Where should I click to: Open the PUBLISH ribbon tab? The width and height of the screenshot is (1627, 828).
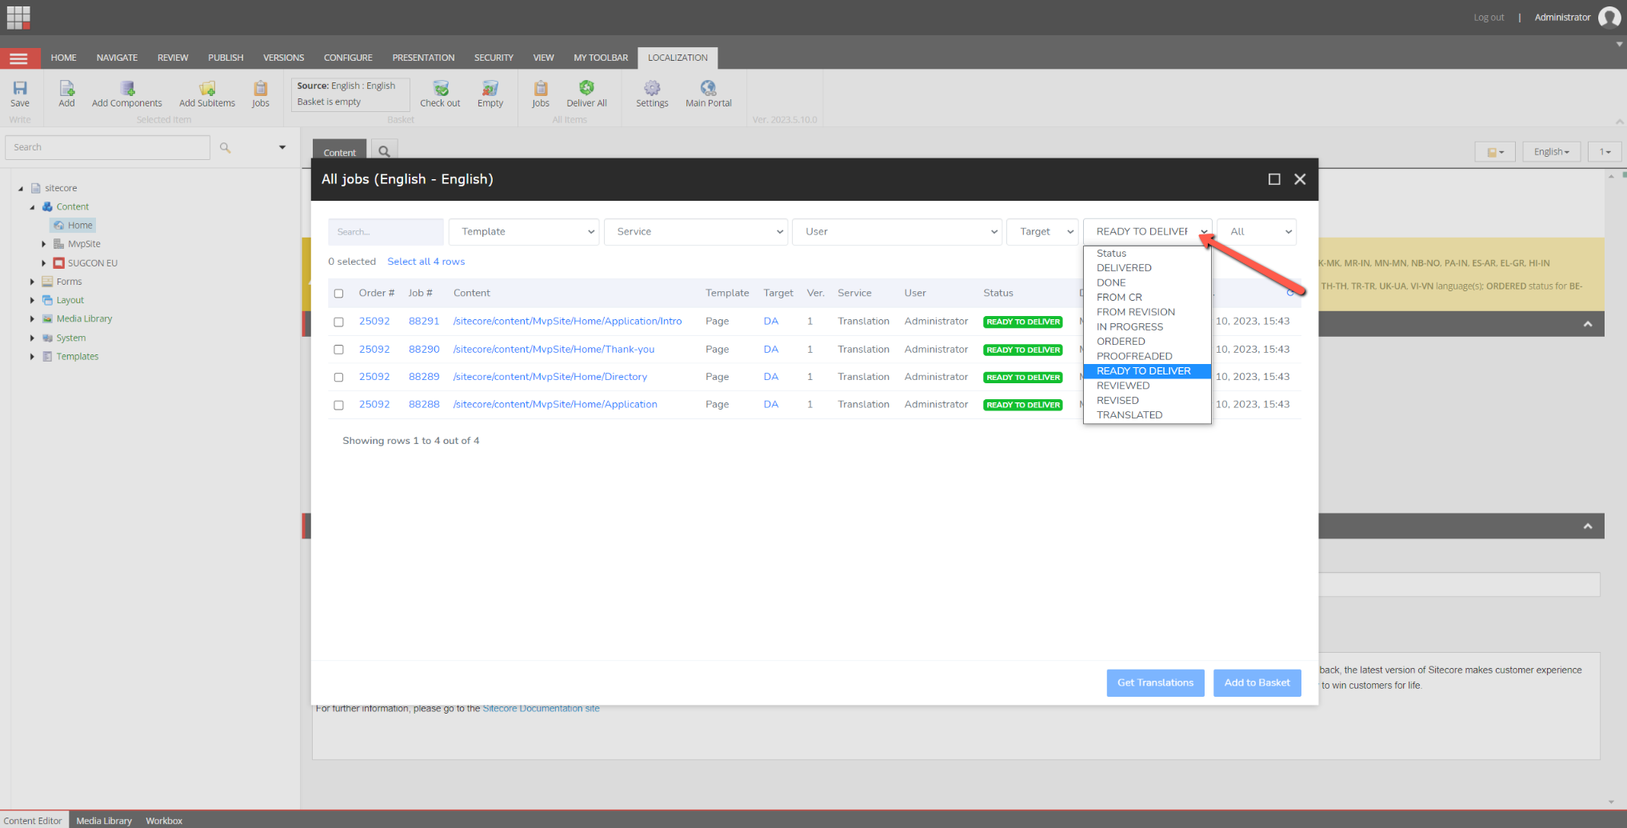tap(226, 58)
